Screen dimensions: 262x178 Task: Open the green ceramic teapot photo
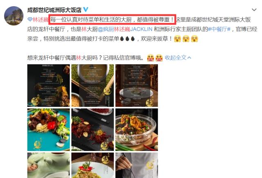(49, 165)
